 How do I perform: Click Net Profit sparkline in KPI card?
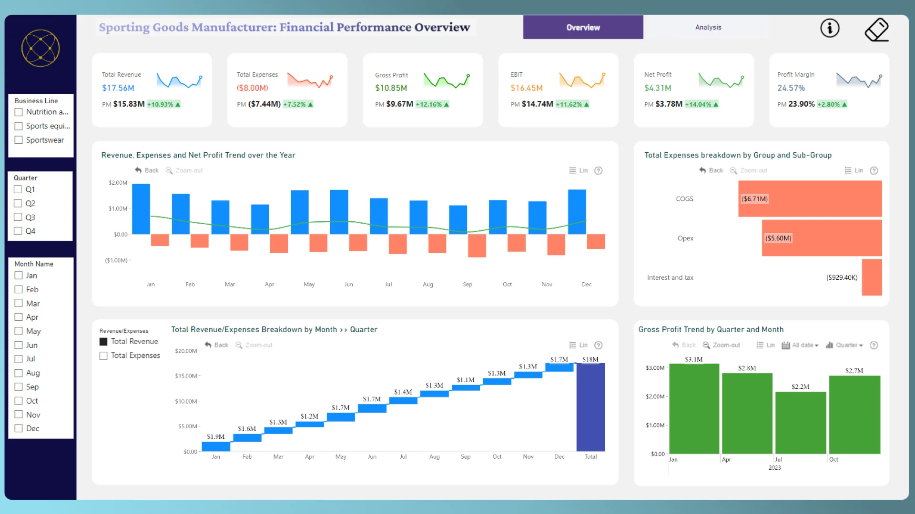coord(721,80)
